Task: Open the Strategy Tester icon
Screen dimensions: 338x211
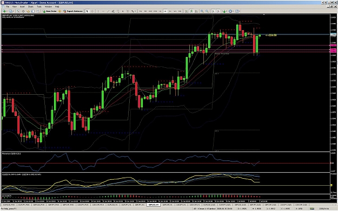Action: (38, 11)
